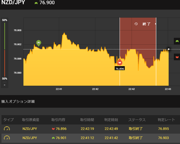This screenshot has width=180, height=144.
Task: Click the 76.895 settlement rate
Action: click(x=163, y=129)
